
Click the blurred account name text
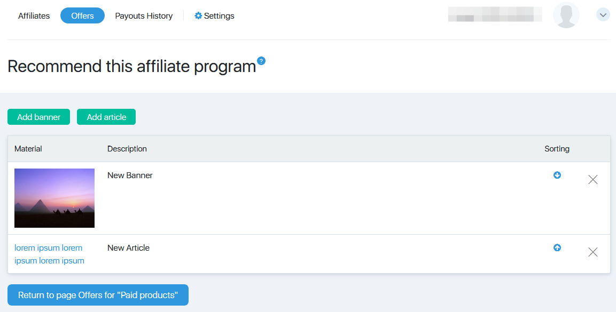tap(495, 14)
